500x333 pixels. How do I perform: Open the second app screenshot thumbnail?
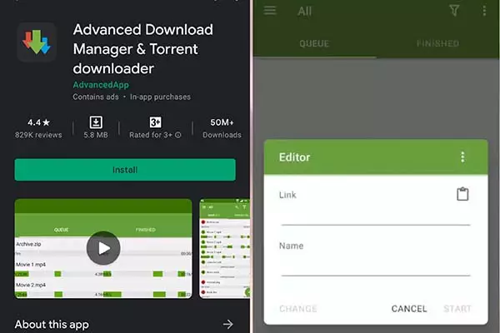(x=223, y=247)
